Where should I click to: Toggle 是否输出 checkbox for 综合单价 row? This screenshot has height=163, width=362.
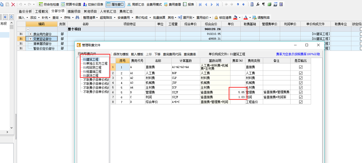301,102
